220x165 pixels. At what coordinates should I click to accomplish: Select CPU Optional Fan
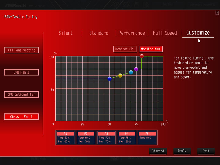pyautogui.click(x=21, y=94)
